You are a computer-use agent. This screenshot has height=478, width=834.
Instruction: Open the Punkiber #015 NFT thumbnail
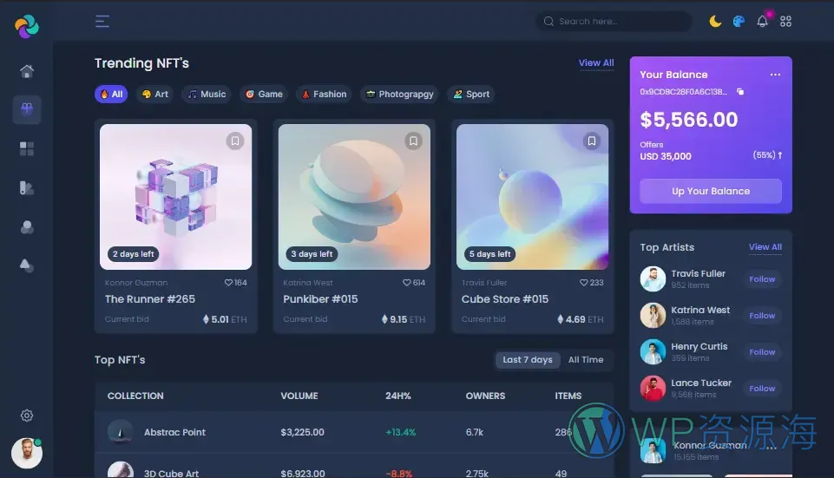[354, 197]
